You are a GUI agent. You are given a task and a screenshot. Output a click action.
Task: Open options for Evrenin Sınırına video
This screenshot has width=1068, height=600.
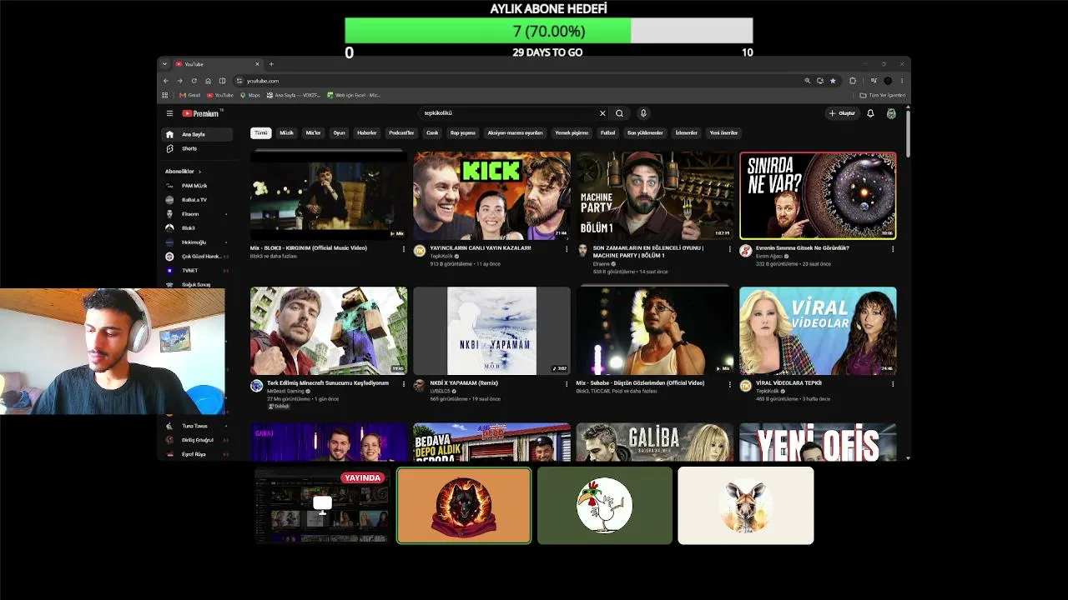pyautogui.click(x=893, y=248)
